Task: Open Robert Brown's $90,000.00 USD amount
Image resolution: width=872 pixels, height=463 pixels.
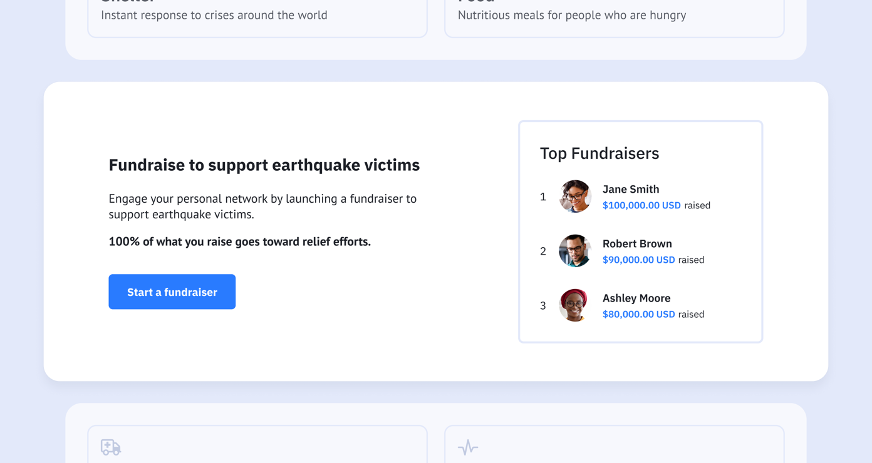Action: point(639,260)
